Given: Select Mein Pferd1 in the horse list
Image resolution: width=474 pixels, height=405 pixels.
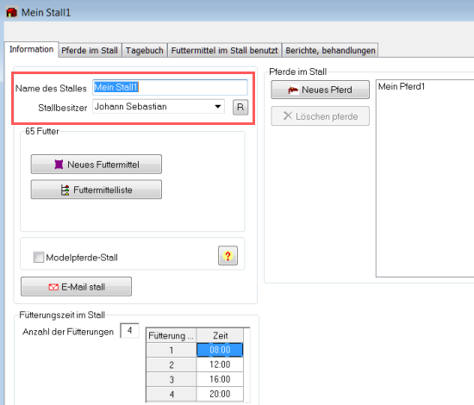Looking at the screenshot, I should (x=402, y=86).
